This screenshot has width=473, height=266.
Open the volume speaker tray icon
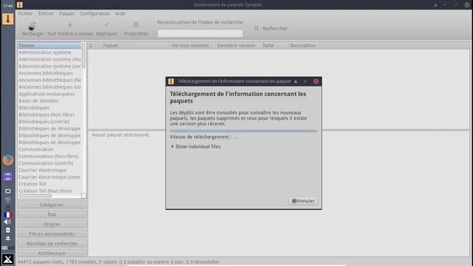(7, 222)
